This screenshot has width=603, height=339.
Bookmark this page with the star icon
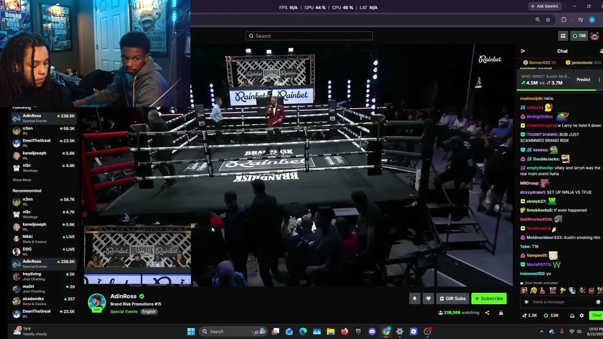click(548, 20)
